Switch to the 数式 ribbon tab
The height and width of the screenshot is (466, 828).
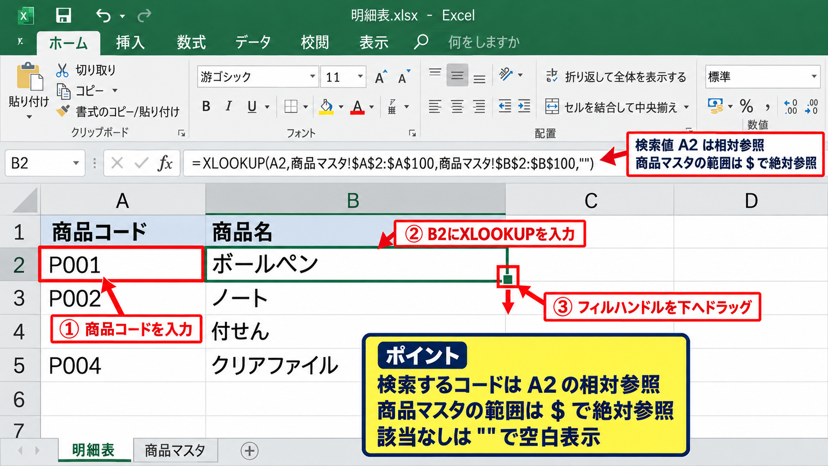point(191,43)
